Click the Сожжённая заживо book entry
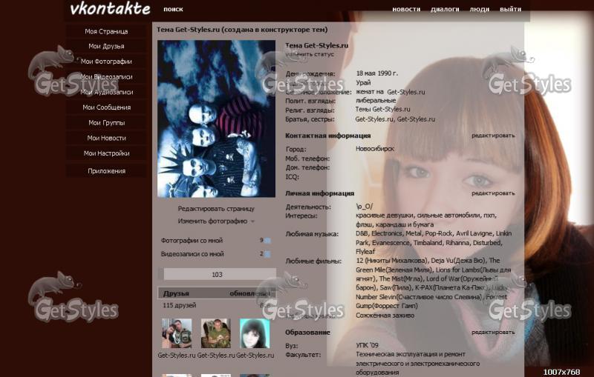594x377 pixels. pyautogui.click(x=385, y=316)
